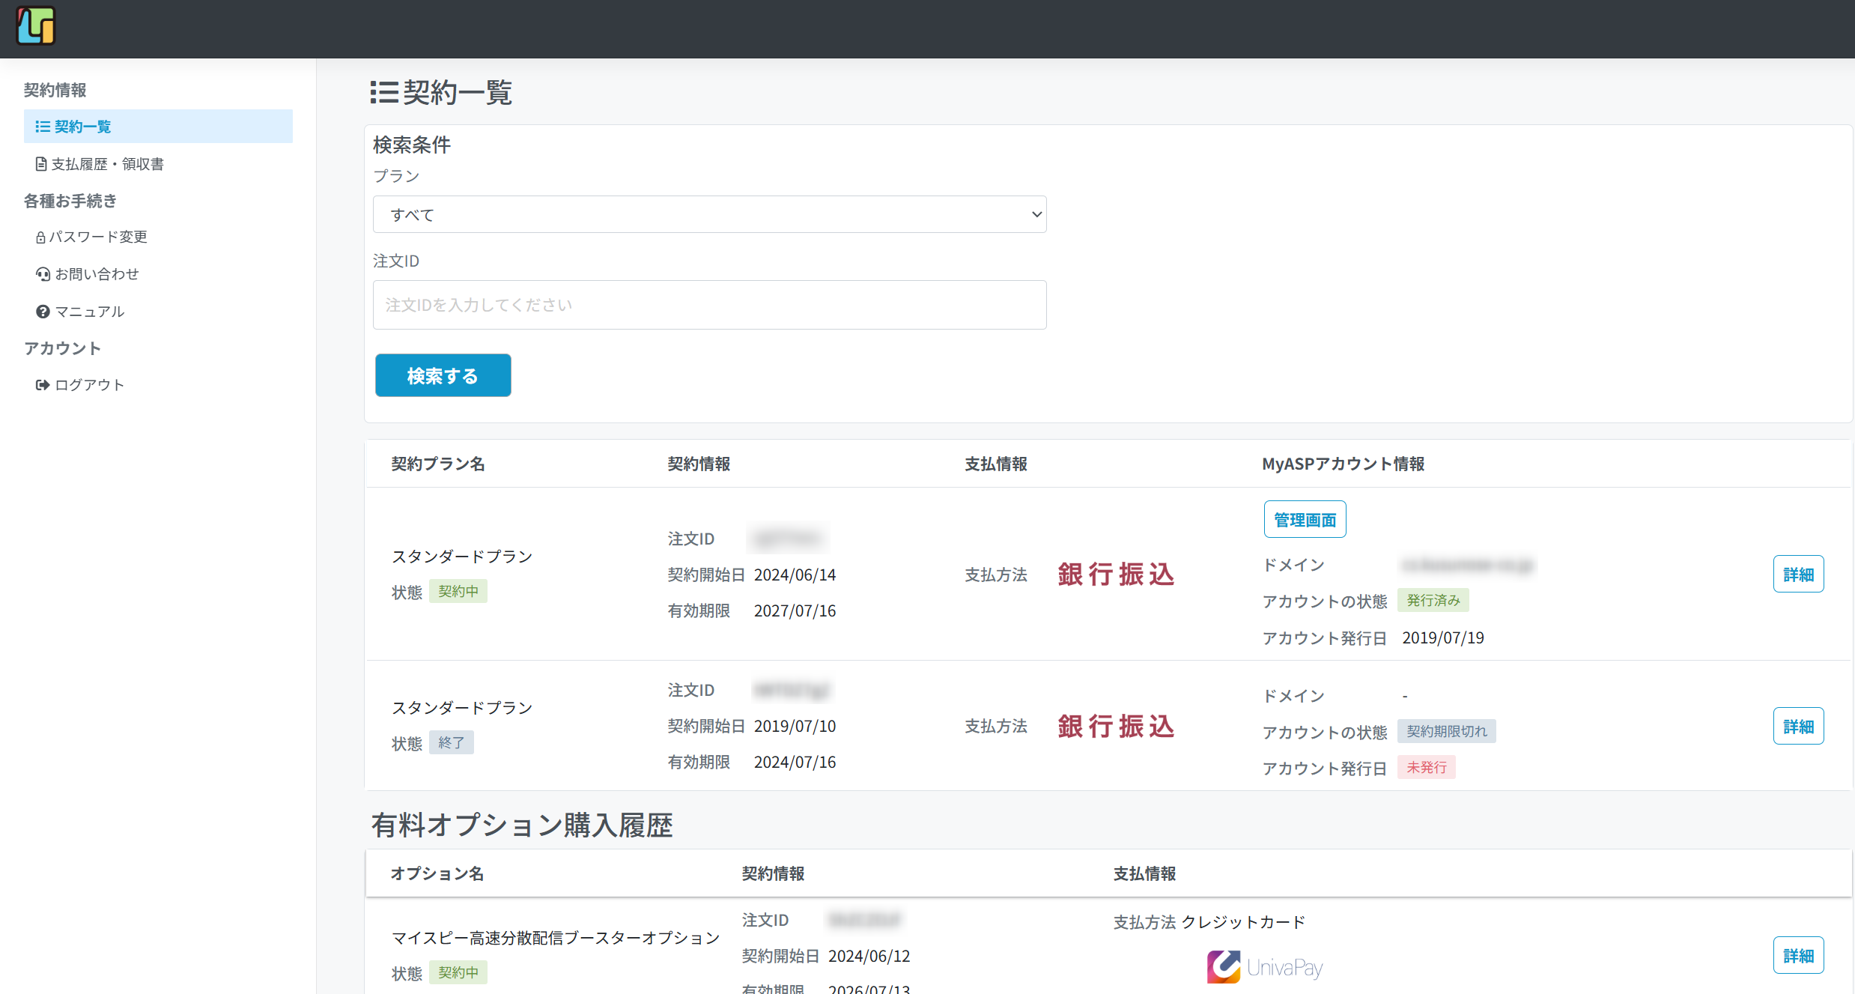This screenshot has width=1855, height=994.
Task: Click the 契約開始日 2024/06/12 value
Action: pyautogui.click(x=869, y=956)
